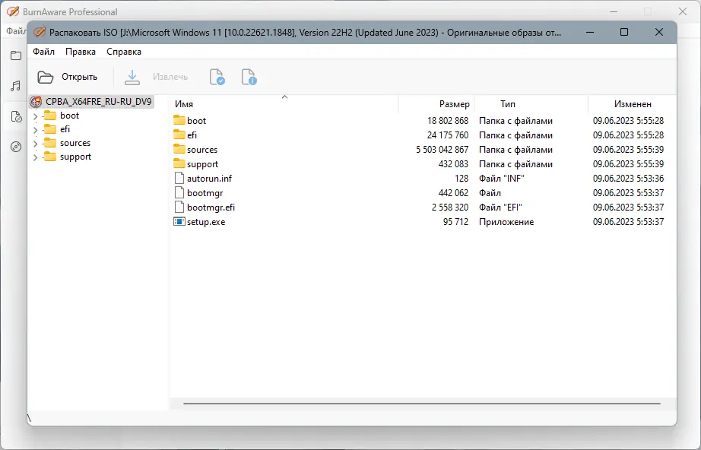Expand the support folder in the tree

point(35,158)
